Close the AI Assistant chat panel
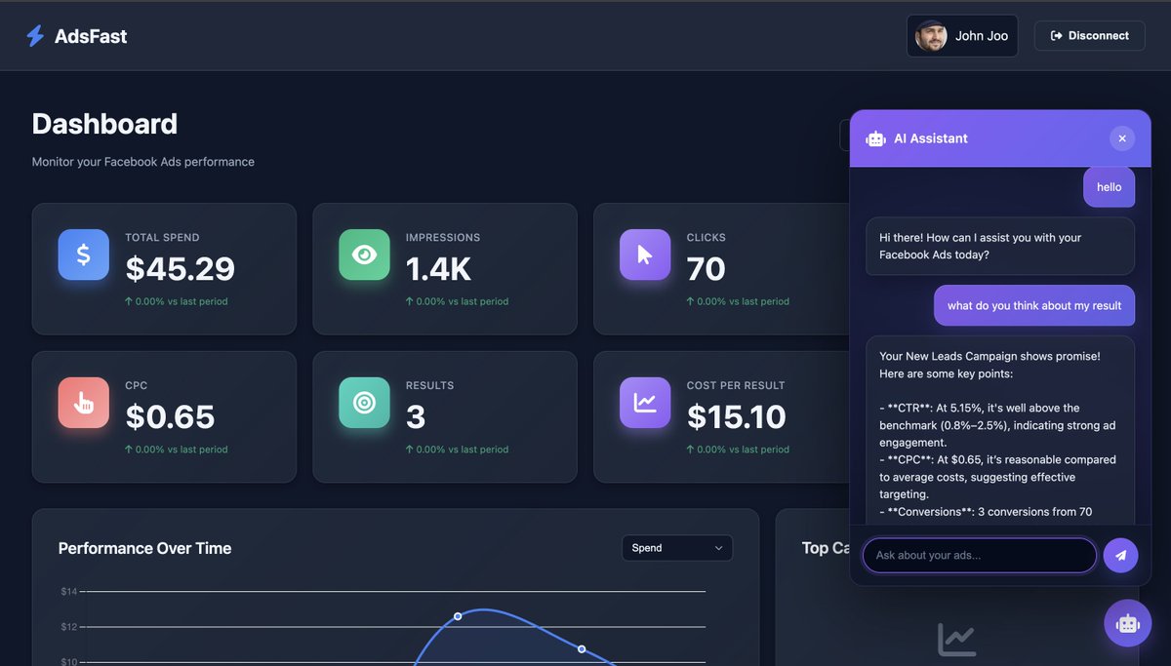 (x=1122, y=138)
